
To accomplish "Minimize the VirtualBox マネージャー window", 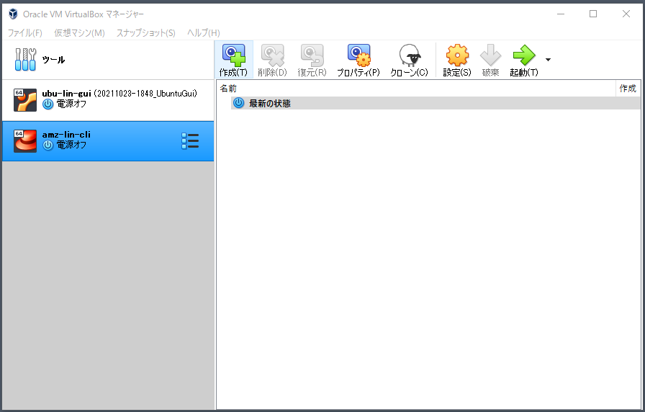I will (x=561, y=14).
